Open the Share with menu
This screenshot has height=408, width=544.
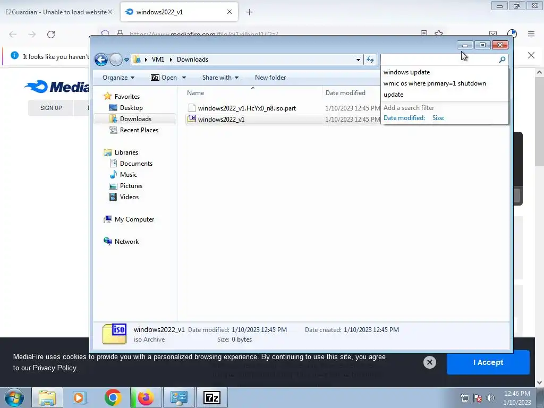pyautogui.click(x=220, y=78)
